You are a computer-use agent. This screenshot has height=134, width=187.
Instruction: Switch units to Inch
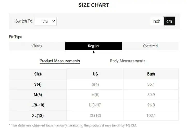pyautogui.click(x=156, y=21)
